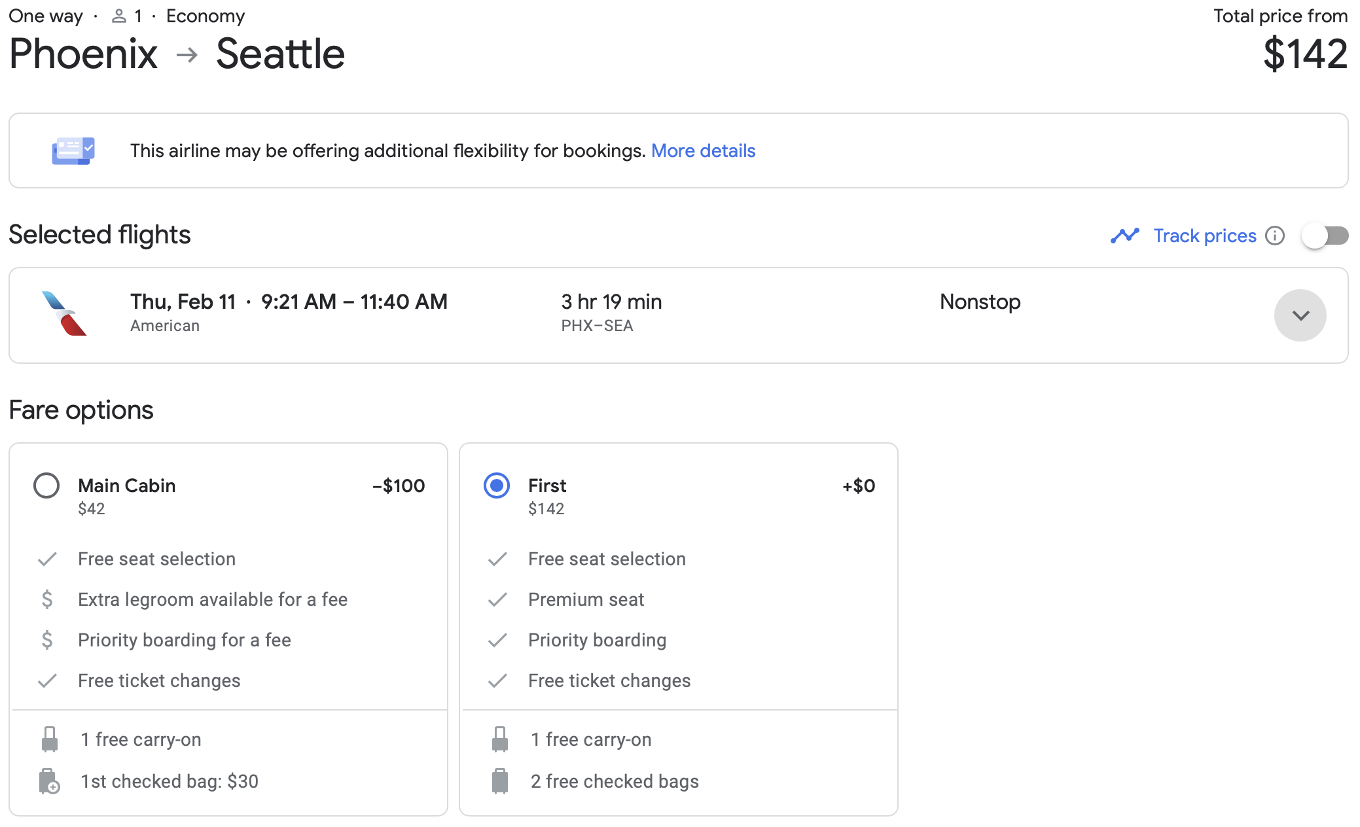Expand the flight details chevron
Viewport: 1360px width, 827px height.
coord(1300,315)
